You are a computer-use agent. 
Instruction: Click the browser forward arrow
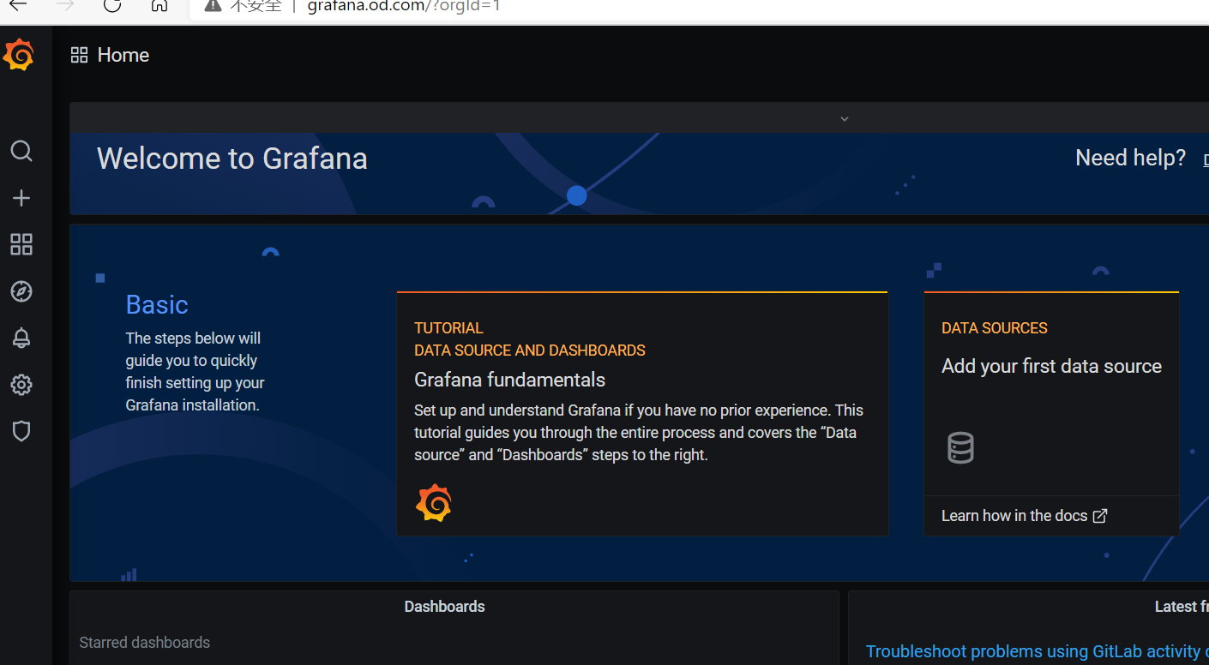(64, 5)
